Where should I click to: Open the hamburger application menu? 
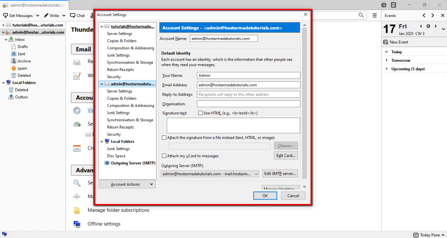click(x=375, y=15)
